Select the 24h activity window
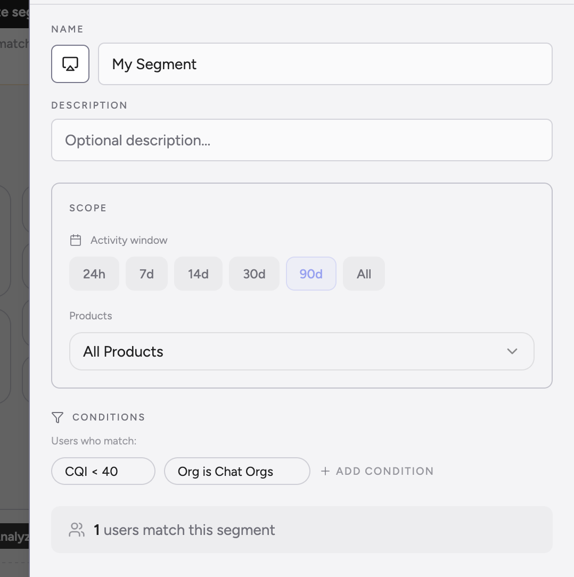Image resolution: width=574 pixels, height=577 pixels. click(x=94, y=274)
